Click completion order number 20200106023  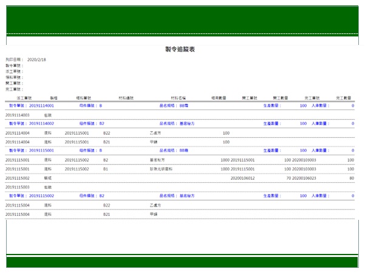click(x=304, y=178)
